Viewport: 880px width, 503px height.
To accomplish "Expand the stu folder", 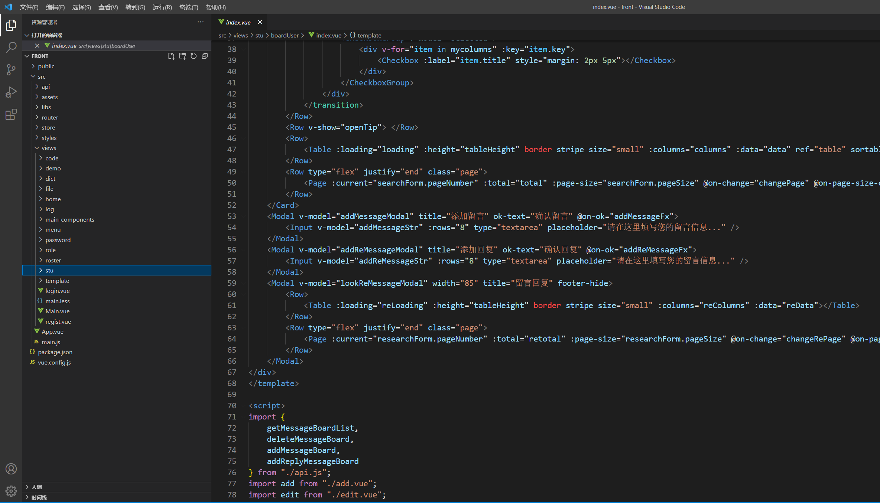I will pos(49,270).
